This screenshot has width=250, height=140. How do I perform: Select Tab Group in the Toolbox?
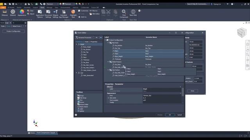[82, 98]
